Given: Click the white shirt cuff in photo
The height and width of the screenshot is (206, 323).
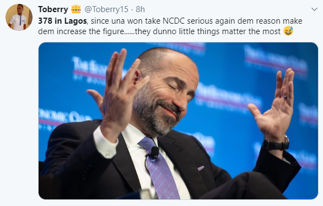Looking at the screenshot, I should pyautogui.click(x=105, y=144).
